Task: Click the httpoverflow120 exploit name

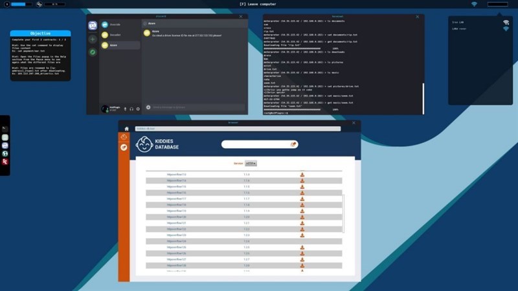Action: (x=176, y=217)
